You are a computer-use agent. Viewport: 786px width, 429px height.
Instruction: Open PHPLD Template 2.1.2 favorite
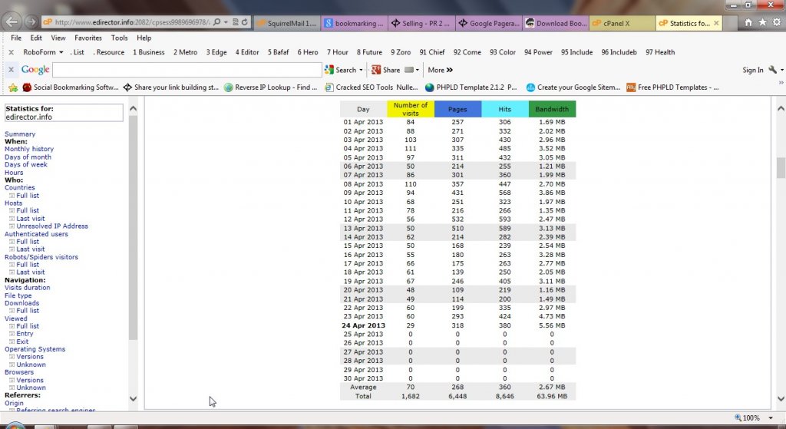point(471,87)
